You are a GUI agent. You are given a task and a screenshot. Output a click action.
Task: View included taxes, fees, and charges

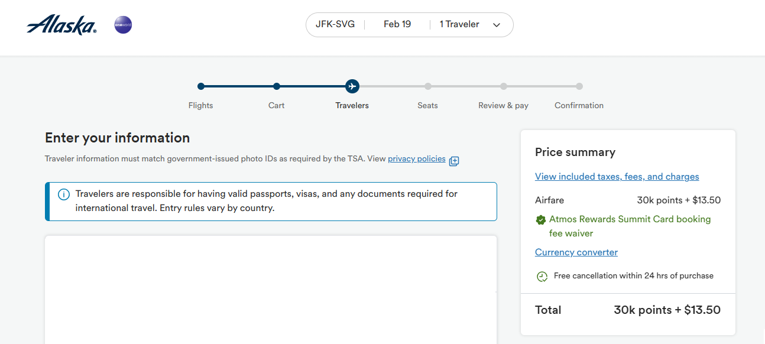[x=617, y=177]
